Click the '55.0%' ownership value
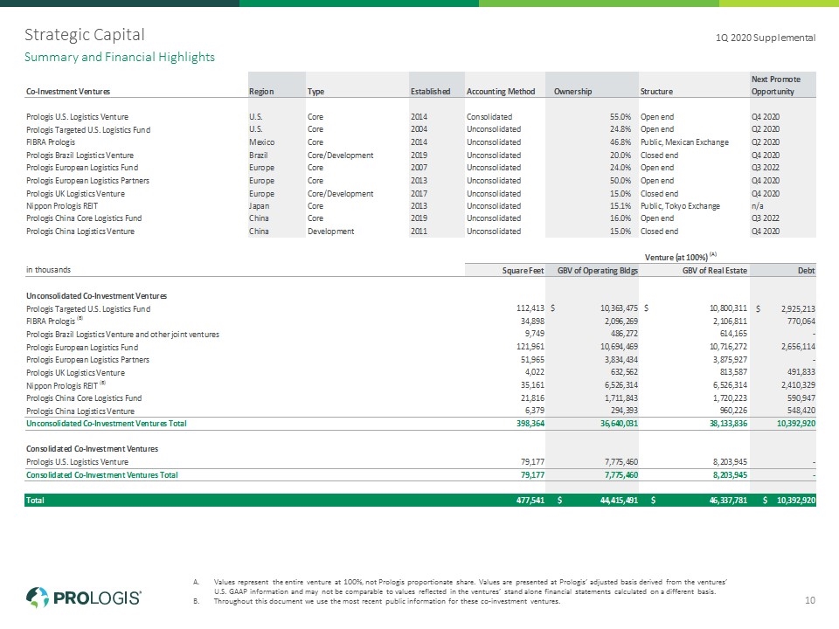The image size is (839, 629). coord(621,116)
